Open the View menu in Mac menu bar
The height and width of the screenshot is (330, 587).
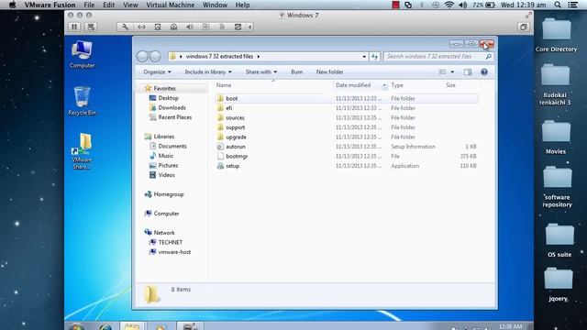130,5
